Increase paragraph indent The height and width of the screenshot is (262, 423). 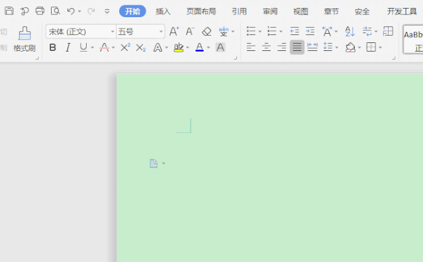[310, 31]
